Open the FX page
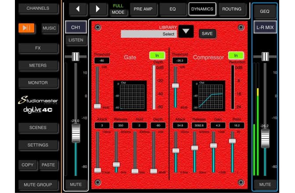 click(x=38, y=48)
